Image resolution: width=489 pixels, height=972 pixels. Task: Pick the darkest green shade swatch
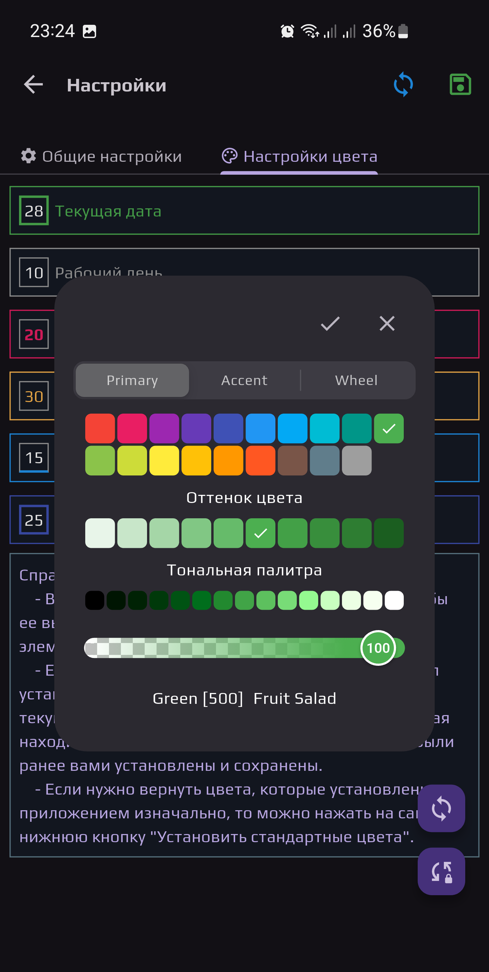coord(389,533)
